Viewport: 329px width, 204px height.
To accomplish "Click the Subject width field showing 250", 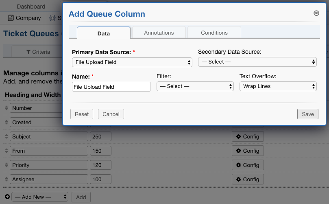I will tap(100, 136).
